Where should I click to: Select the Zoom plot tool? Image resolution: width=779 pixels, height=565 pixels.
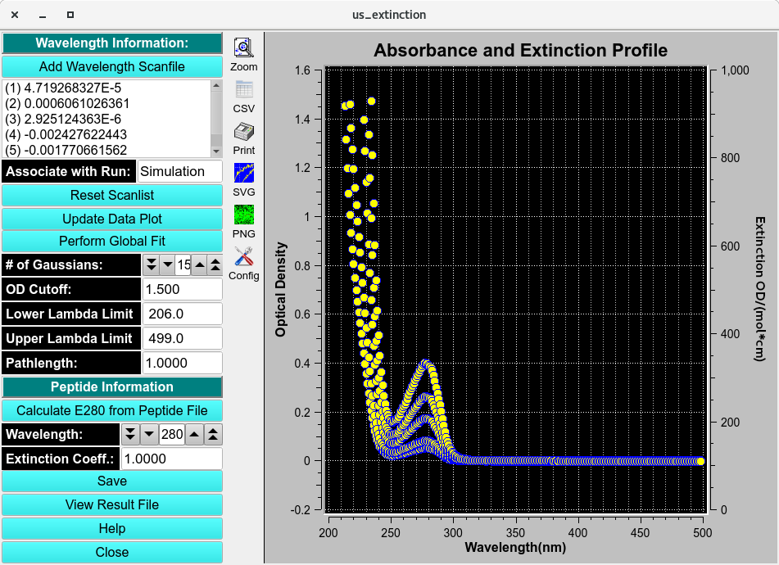243,53
